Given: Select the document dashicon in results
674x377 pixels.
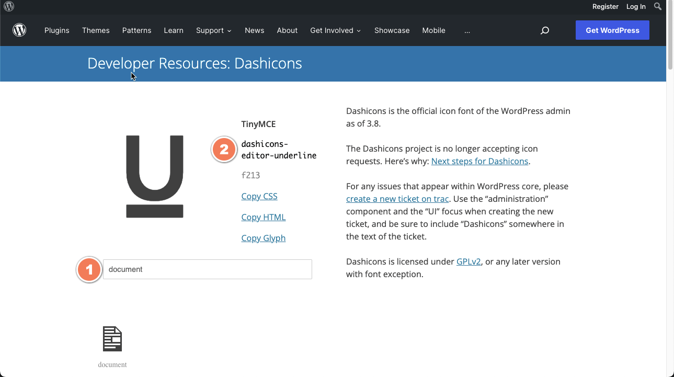Looking at the screenshot, I should tap(112, 339).
